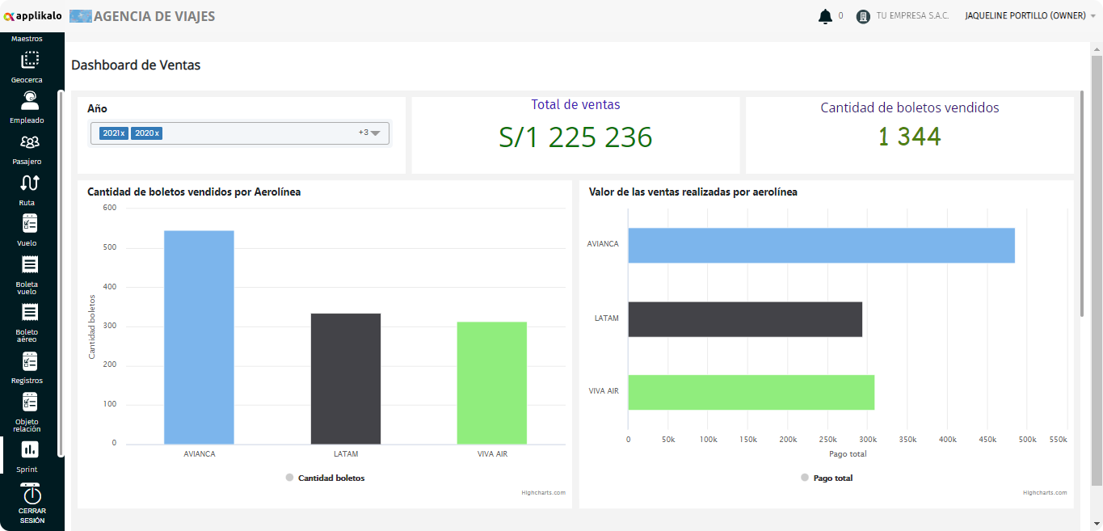The height and width of the screenshot is (531, 1103).
Task: Click the LATAM horizontal bar in sales value chart
Action: (745, 319)
